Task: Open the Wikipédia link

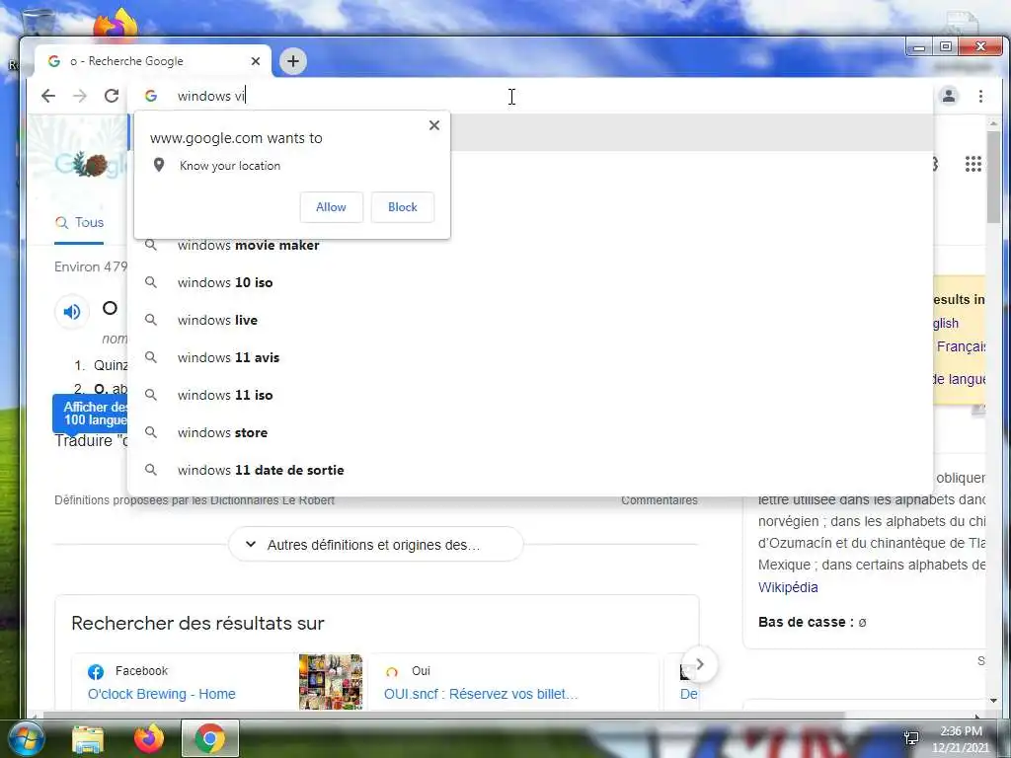Action: pyautogui.click(x=788, y=587)
